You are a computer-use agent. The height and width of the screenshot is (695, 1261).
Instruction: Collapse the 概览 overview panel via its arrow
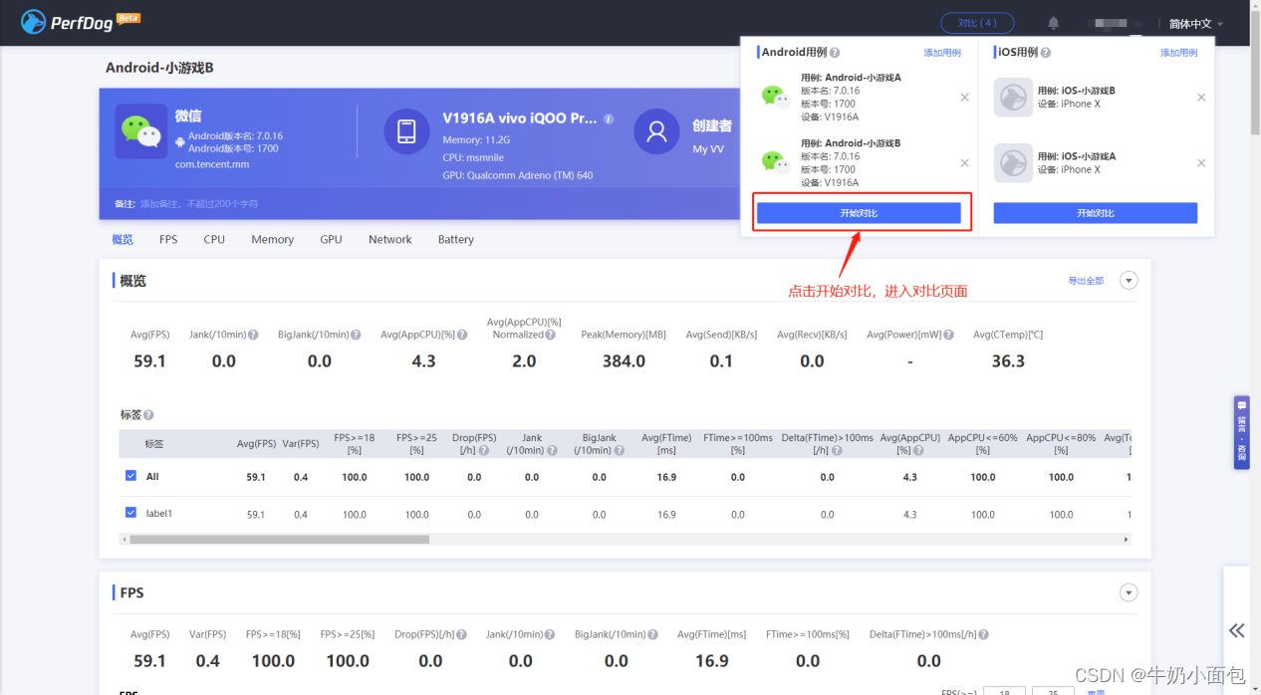point(1129,280)
